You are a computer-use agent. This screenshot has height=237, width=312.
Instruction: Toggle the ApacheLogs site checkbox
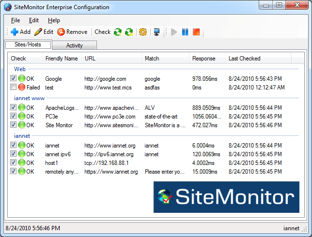(14, 107)
